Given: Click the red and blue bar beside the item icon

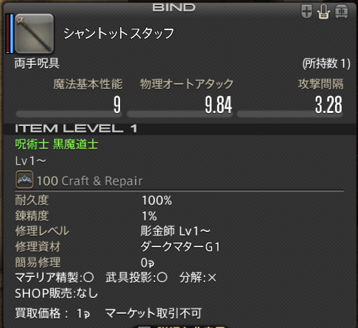Looking at the screenshot, I should click(10, 34).
